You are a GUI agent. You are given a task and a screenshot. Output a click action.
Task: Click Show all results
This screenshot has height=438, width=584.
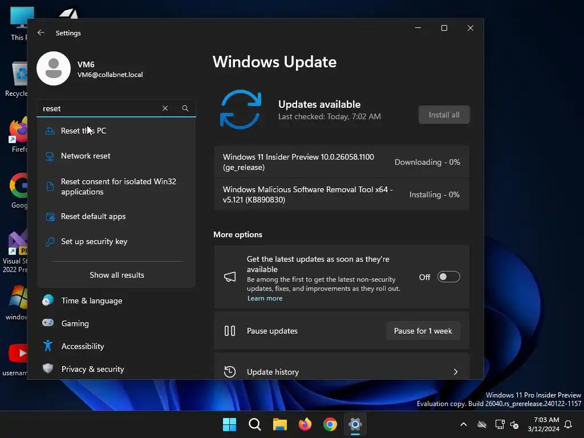(x=116, y=275)
